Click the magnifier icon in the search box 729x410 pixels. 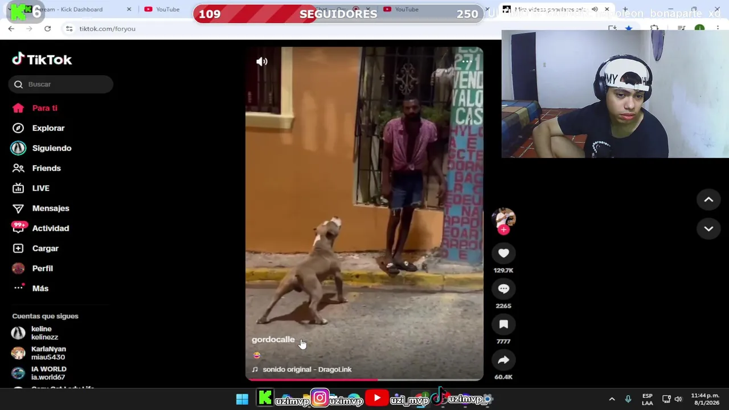(18, 84)
